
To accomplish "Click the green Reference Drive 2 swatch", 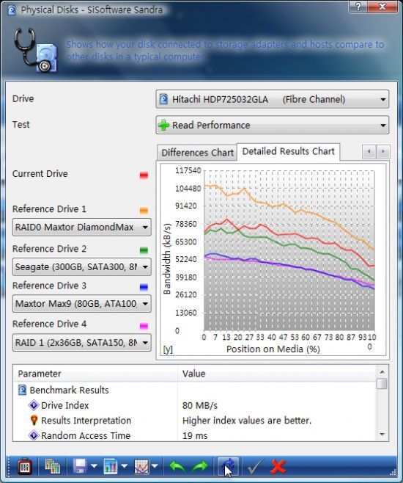I will click(x=144, y=250).
